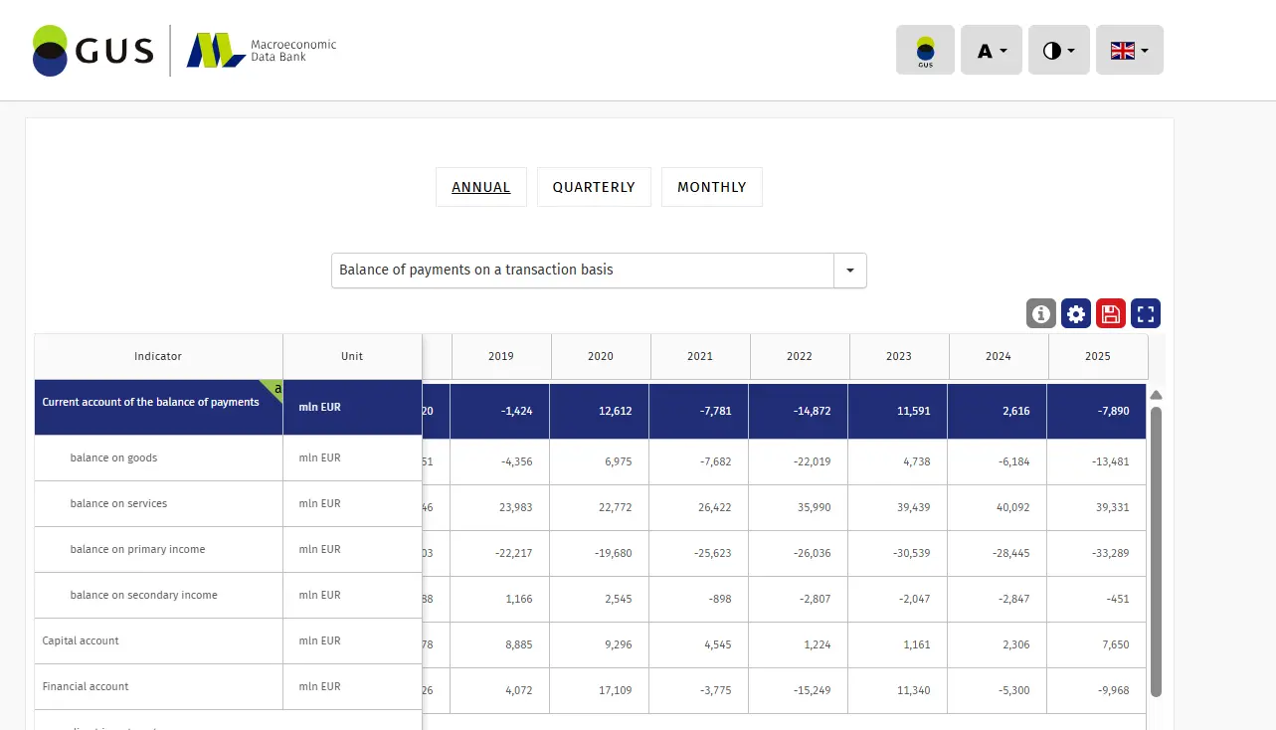The height and width of the screenshot is (730, 1276).
Task: Click the 2021 column header
Action: coord(700,356)
